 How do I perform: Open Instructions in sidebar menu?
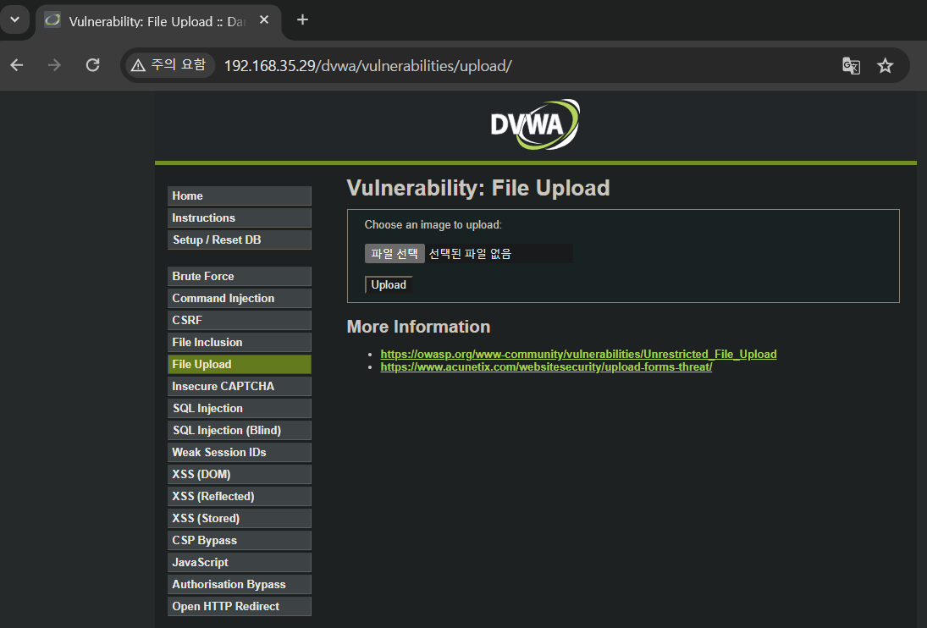240,218
